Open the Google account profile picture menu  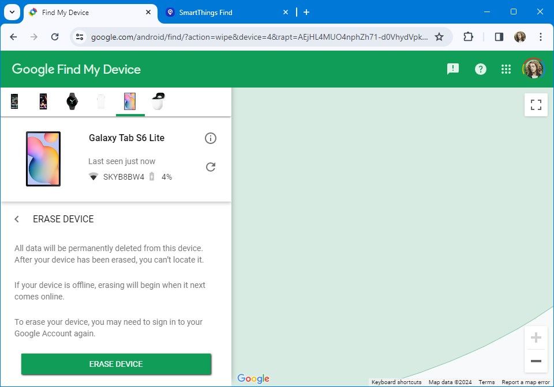[533, 69]
